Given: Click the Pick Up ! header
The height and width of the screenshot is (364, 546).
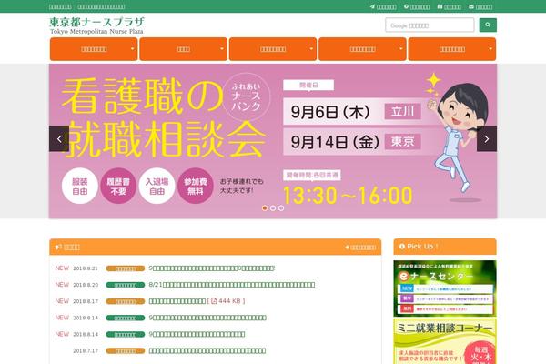Looking at the screenshot, I should pyautogui.click(x=445, y=247).
